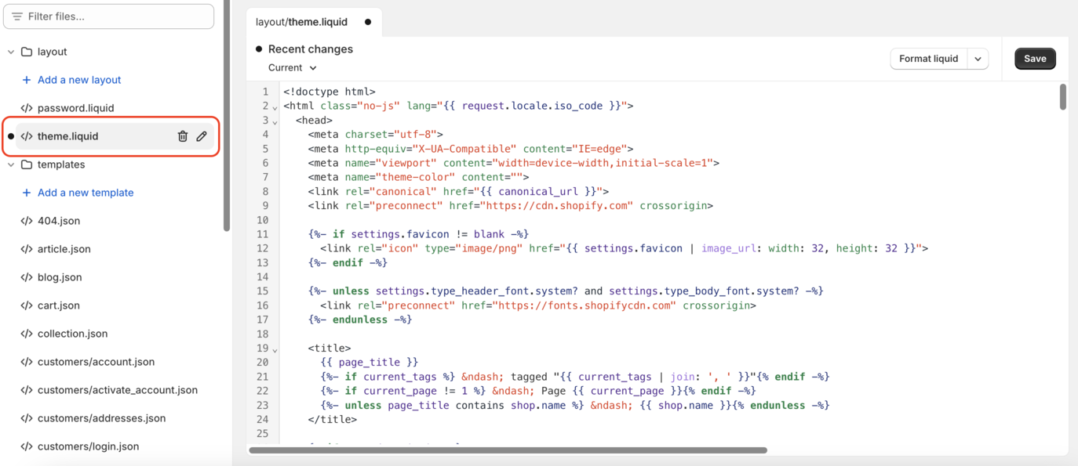The height and width of the screenshot is (466, 1078).
Task: Click the code icon next to password.liquid
Action: click(x=27, y=108)
